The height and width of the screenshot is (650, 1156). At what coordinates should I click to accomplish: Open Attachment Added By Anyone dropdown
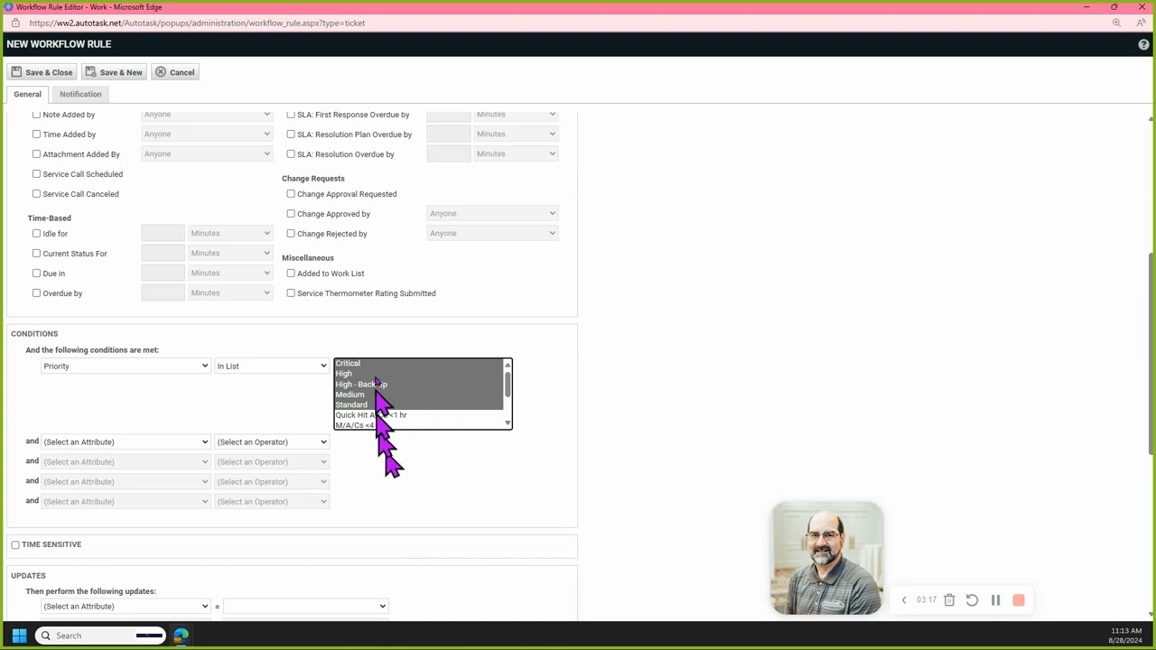[x=207, y=154]
